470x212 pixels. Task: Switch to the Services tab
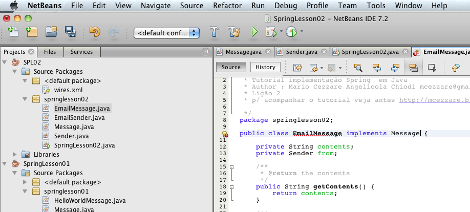(81, 52)
